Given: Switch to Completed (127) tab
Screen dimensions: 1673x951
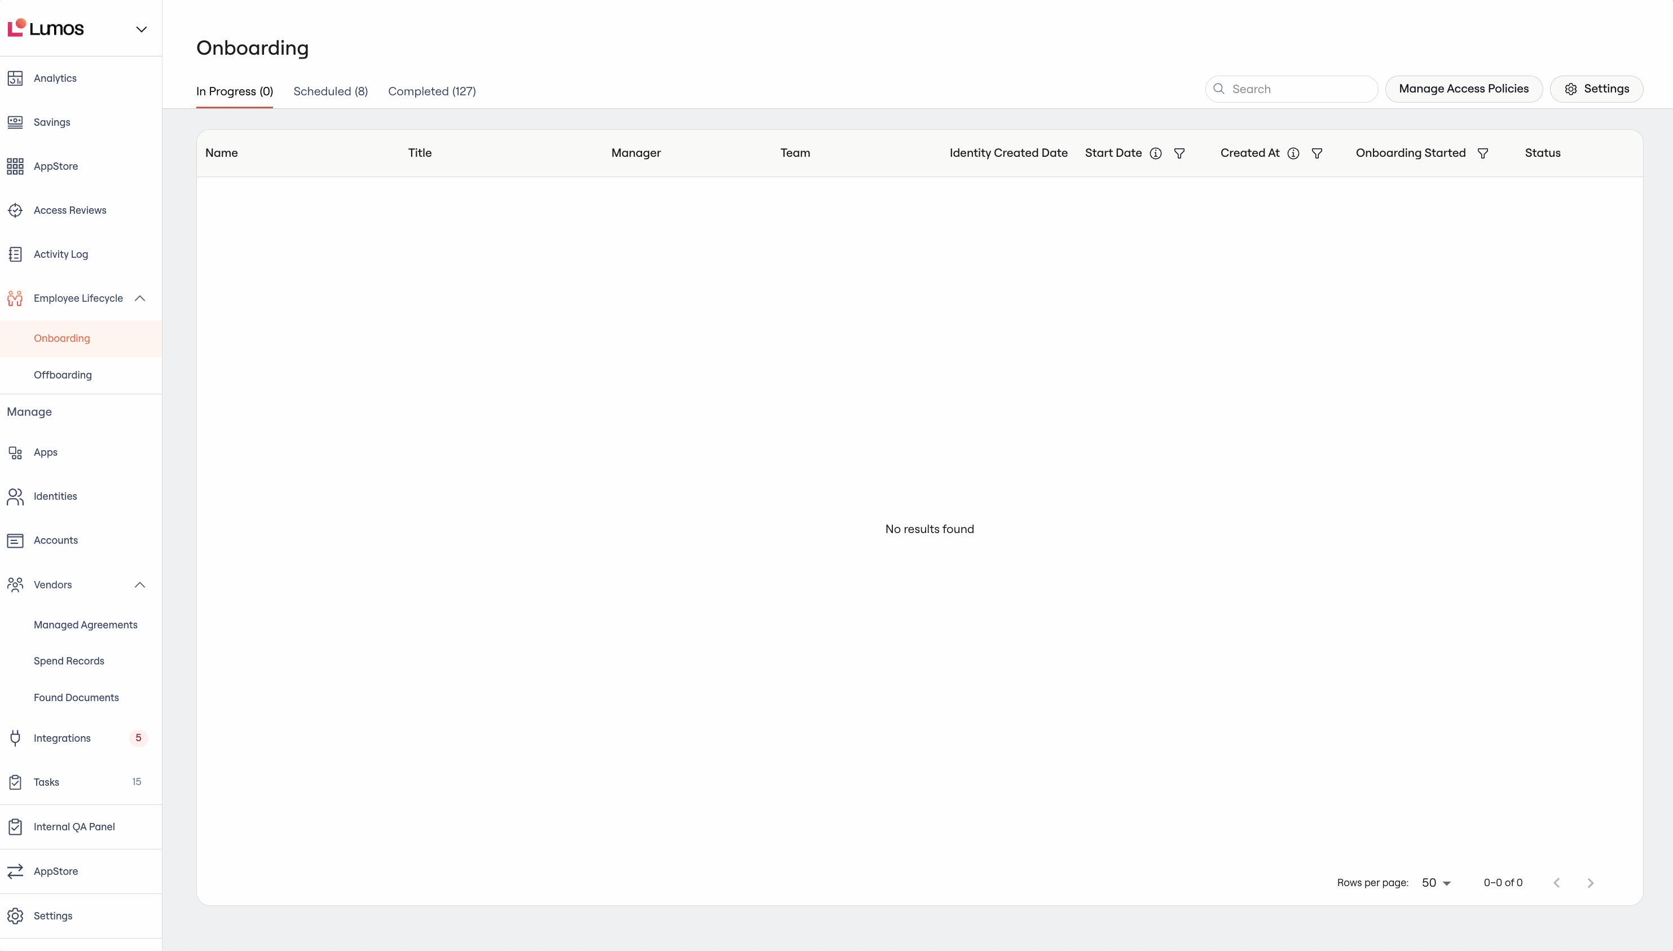Looking at the screenshot, I should pos(432,91).
